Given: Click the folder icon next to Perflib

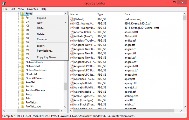Looking at the screenshot, I should tap(23, 86).
